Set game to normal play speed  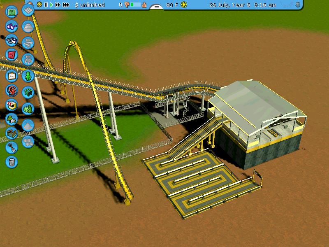[51, 5]
